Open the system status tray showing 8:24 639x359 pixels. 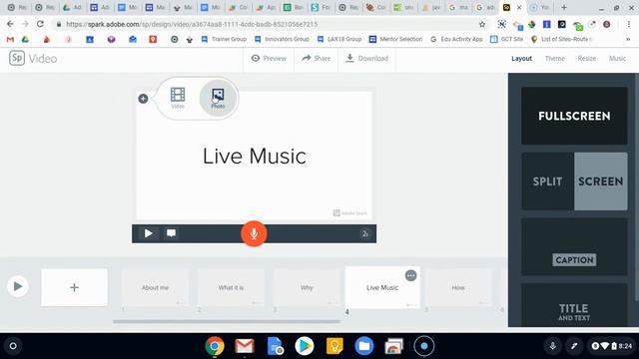click(x=612, y=346)
